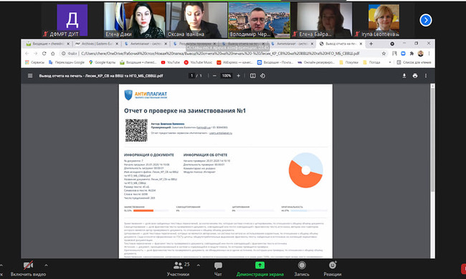
Task: Open Участники participants list
Action: click(x=179, y=268)
